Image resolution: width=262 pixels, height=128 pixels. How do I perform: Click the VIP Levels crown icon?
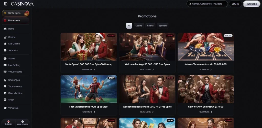[x=5, y=108]
